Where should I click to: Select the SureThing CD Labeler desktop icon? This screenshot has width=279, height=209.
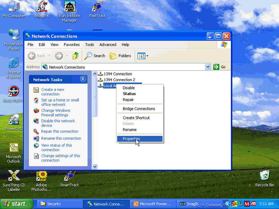[14, 181]
